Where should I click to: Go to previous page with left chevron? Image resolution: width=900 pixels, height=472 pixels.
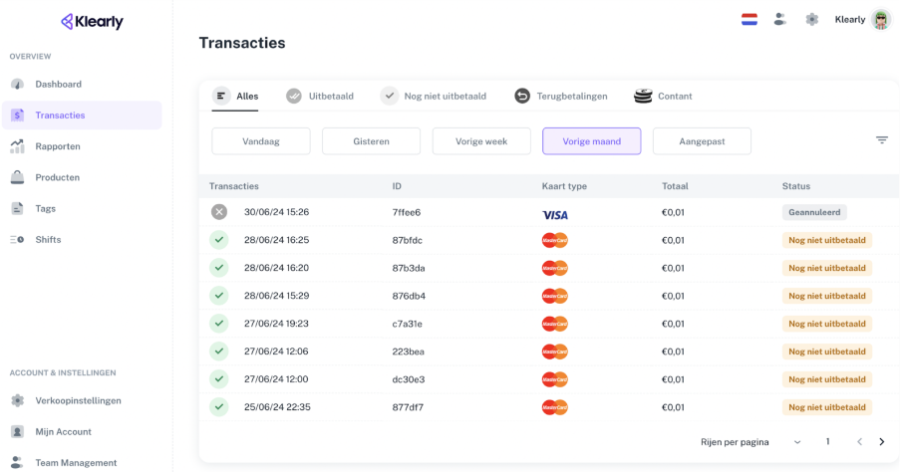click(x=859, y=442)
